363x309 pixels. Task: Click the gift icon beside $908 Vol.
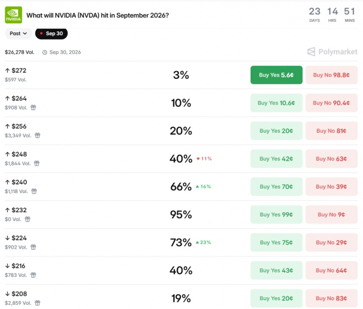coord(34,108)
